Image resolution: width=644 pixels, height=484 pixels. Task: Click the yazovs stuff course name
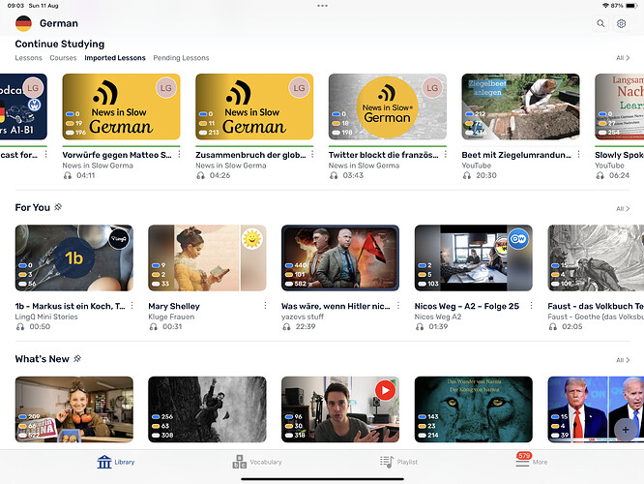[x=303, y=317]
